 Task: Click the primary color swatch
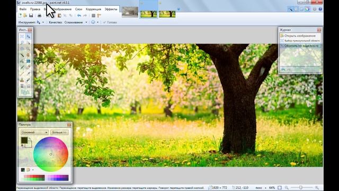[24, 140]
